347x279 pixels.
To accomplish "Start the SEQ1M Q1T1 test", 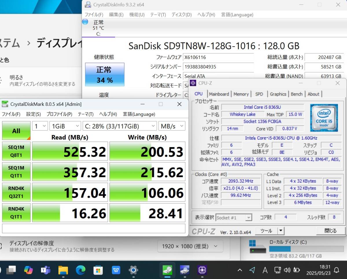I will coord(16,171).
